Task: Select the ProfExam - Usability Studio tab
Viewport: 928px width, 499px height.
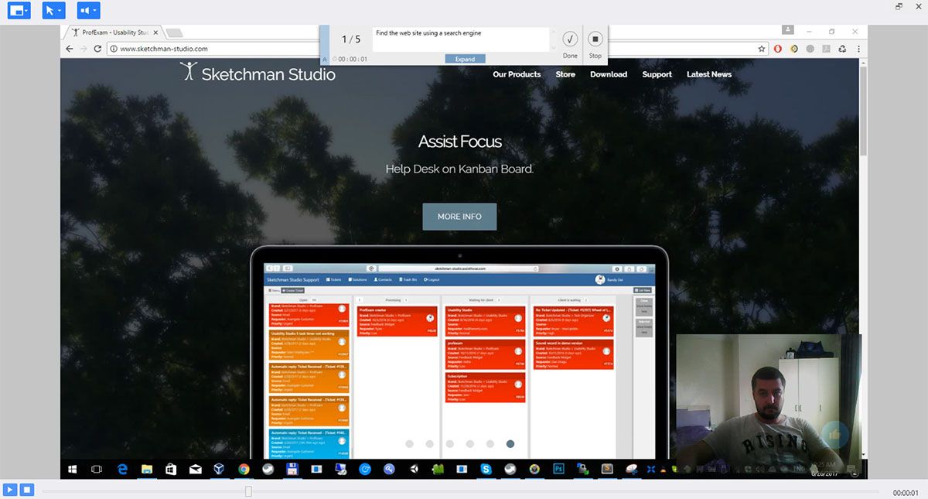Action: tap(114, 32)
